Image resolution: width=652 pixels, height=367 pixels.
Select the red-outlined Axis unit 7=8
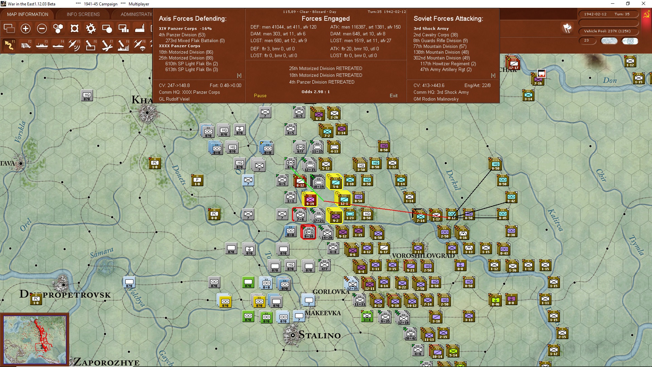[x=300, y=215]
